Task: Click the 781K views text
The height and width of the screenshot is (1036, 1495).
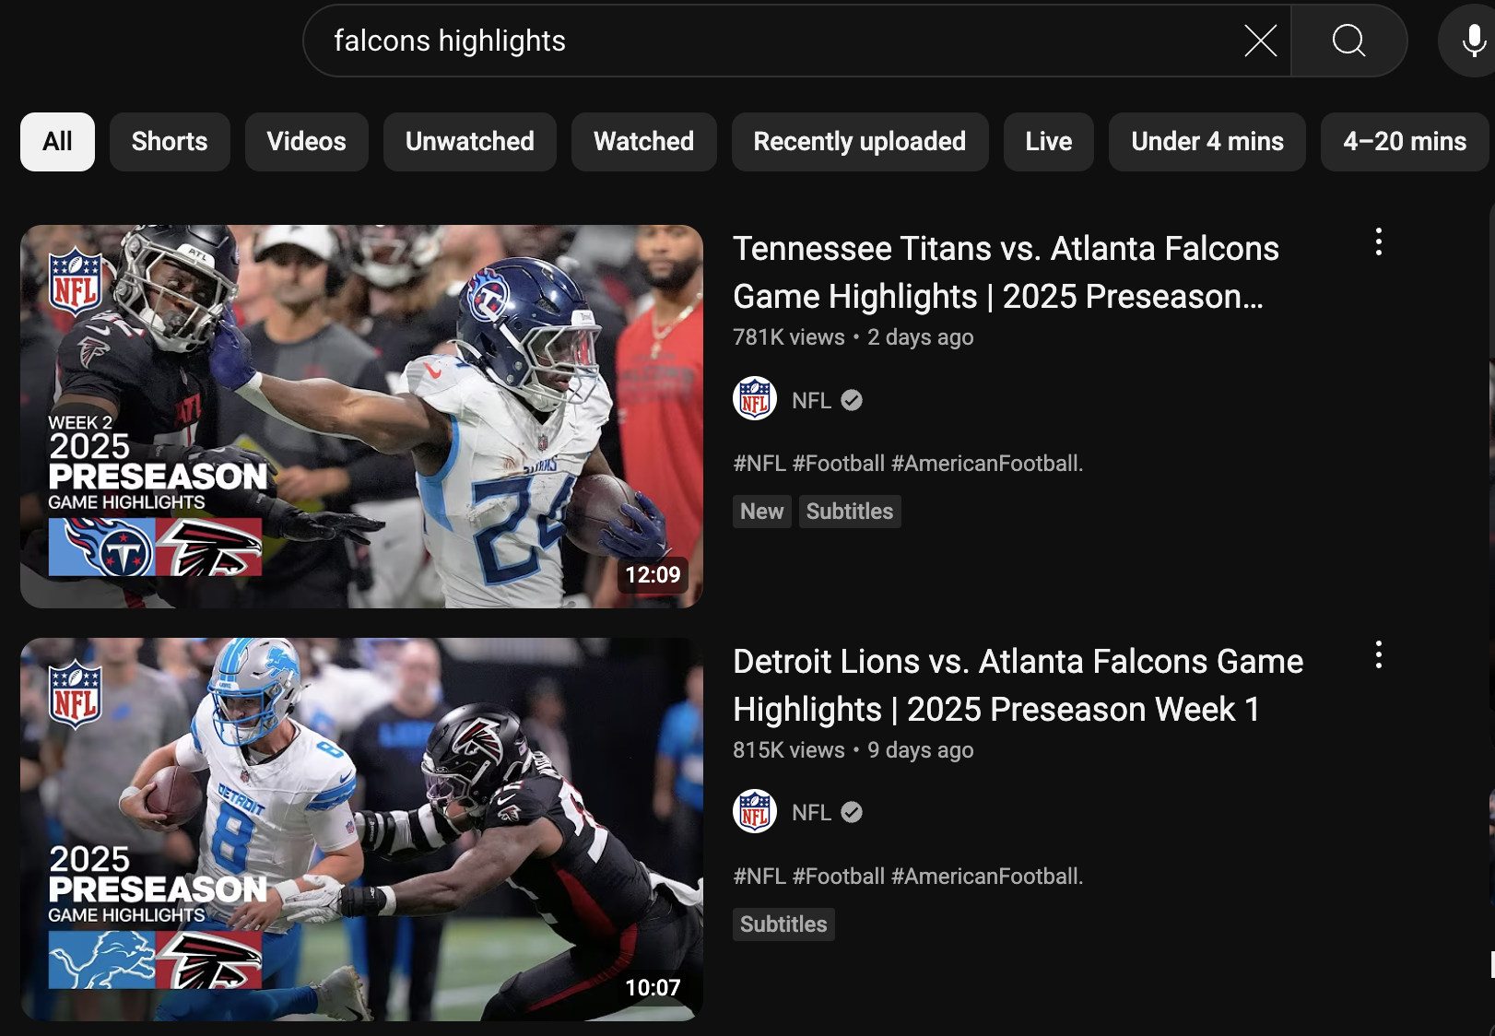Action: click(789, 337)
